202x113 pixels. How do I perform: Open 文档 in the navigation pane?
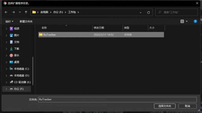pyautogui.click(x=16, y=42)
